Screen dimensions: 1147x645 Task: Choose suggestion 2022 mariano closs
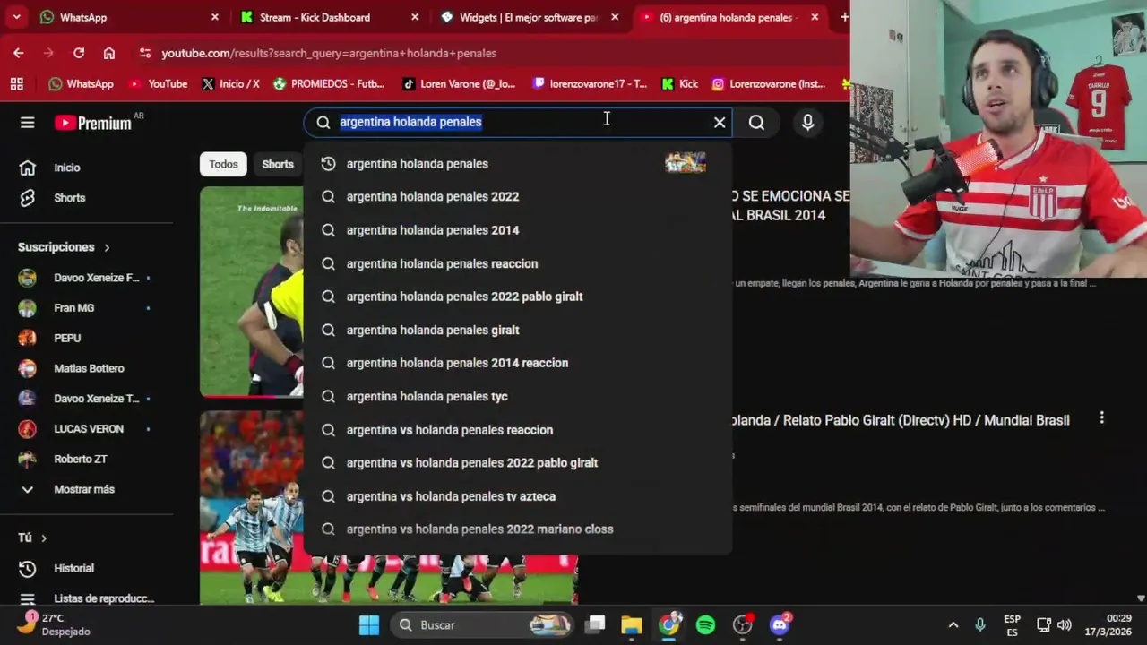pos(517,529)
